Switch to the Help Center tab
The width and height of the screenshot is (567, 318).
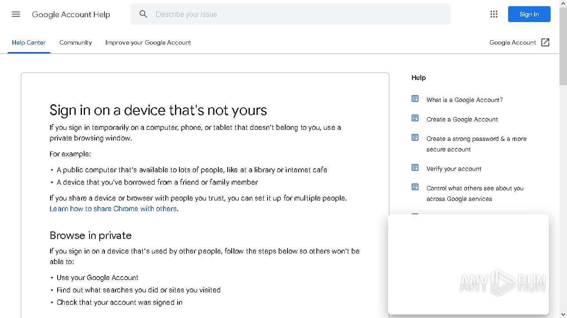(29, 42)
